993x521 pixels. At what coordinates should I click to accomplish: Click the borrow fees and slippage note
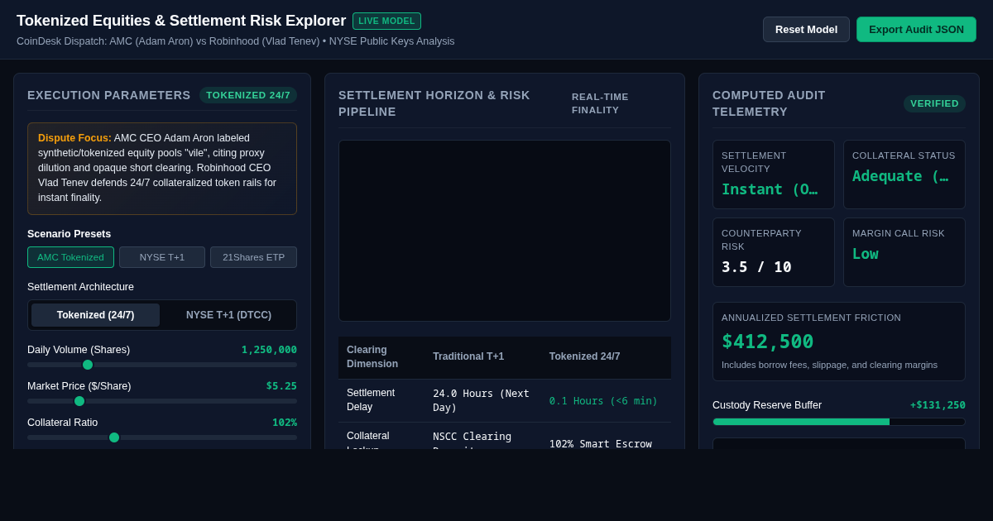[829, 365]
